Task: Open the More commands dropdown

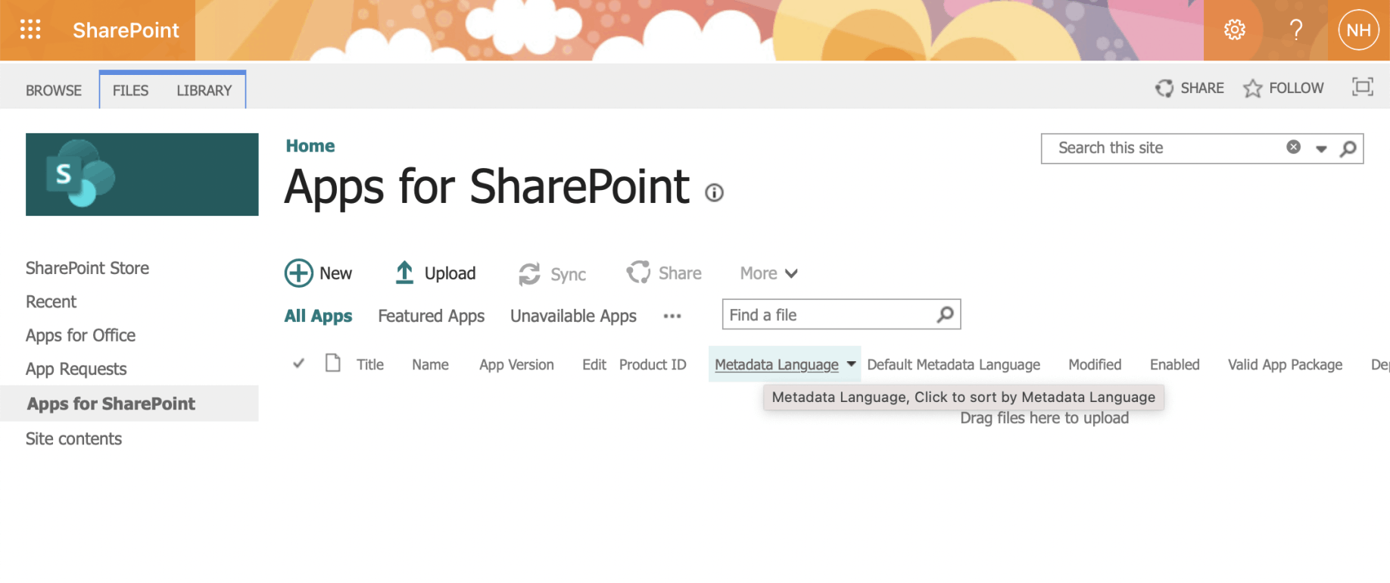Action: pyautogui.click(x=768, y=273)
